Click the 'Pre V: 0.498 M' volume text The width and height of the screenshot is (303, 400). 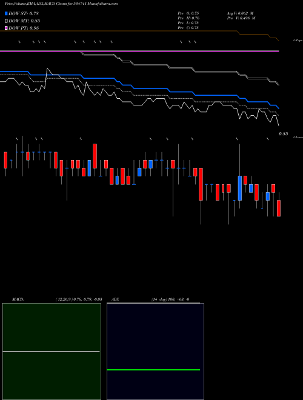(x=241, y=18)
